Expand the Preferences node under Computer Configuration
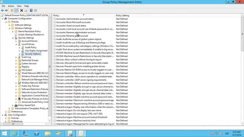Viewport: 244px width, 137px height. pos(6,112)
